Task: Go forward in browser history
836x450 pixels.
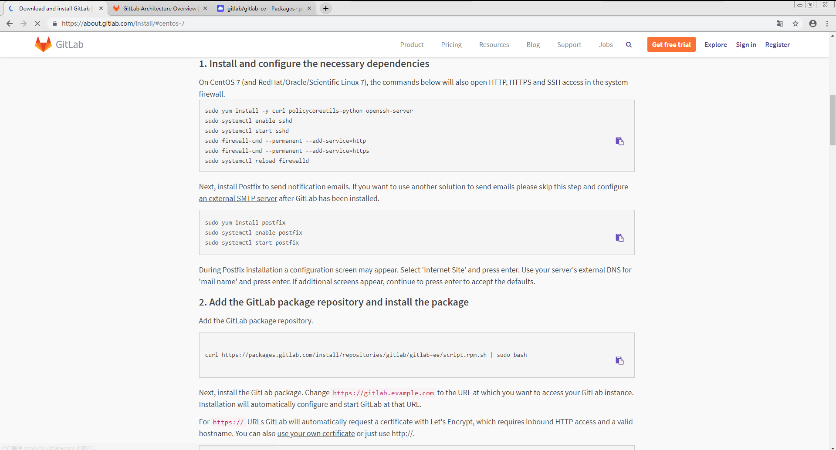Action: pos(24,24)
